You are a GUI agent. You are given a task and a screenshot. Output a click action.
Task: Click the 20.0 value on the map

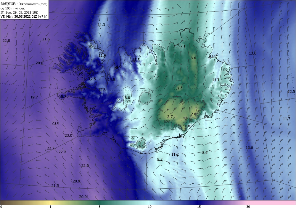(x=39, y=63)
